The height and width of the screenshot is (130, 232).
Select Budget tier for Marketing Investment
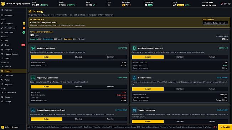[46, 57]
